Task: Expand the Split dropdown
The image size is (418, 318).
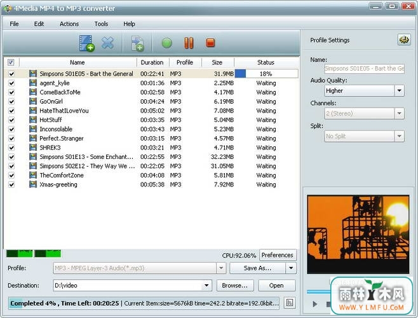Action: pyautogui.click(x=399, y=136)
